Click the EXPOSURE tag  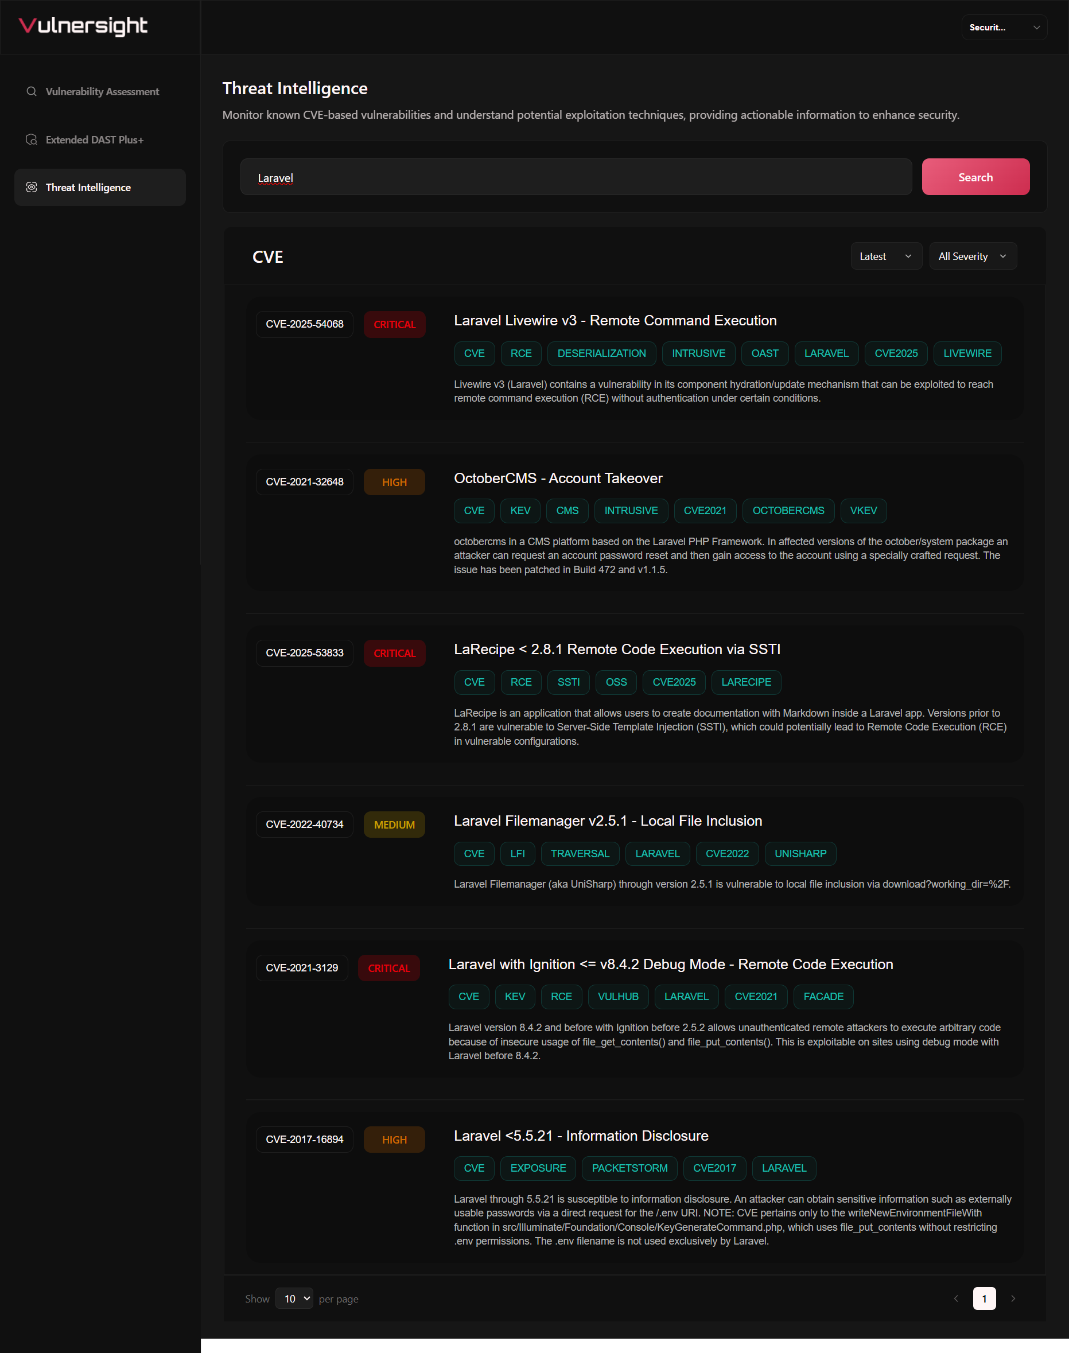tap(538, 1168)
